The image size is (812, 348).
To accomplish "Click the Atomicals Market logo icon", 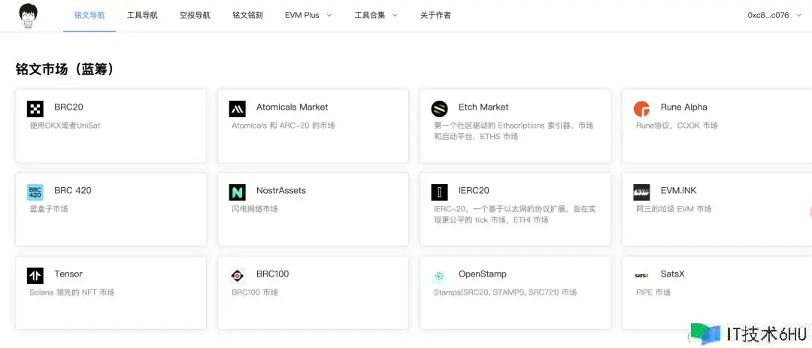I will (x=237, y=109).
